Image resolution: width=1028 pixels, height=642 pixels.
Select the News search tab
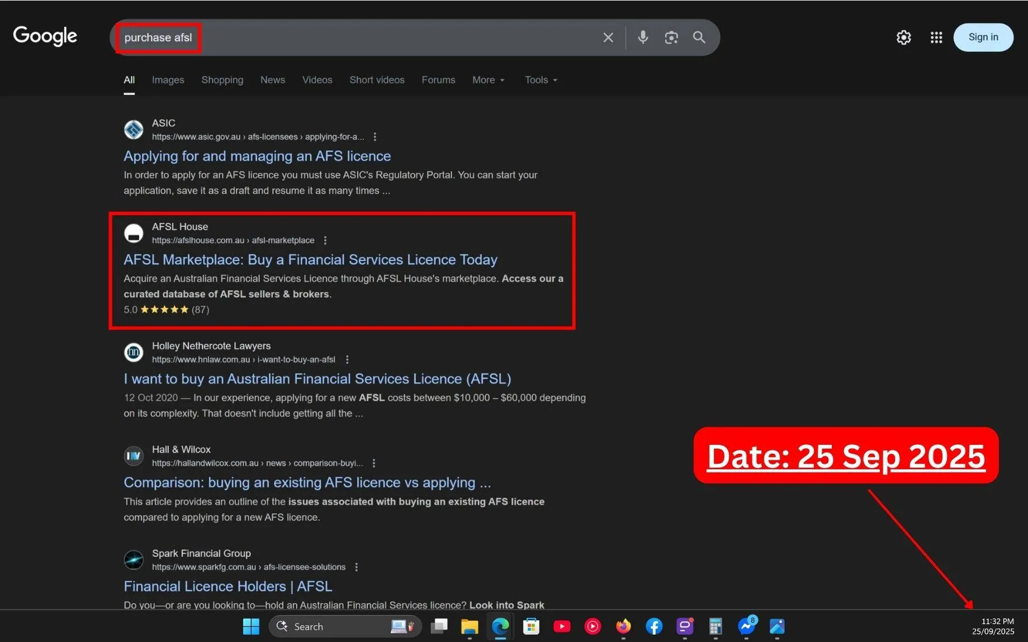click(x=272, y=80)
